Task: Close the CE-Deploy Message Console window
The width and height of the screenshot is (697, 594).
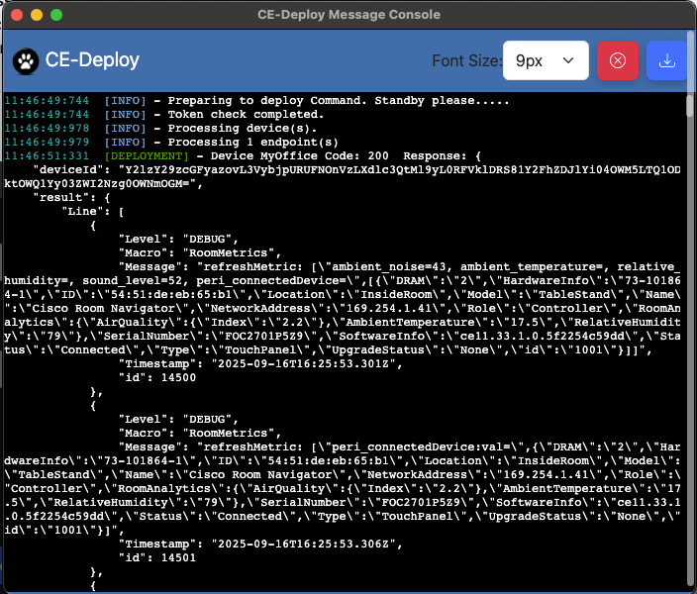Action: (17, 16)
